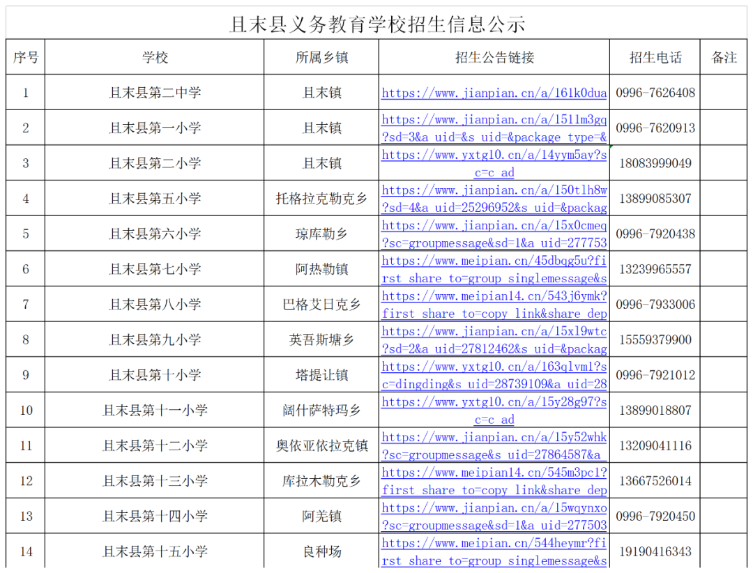Open the meipian link for 且末县第七小学
This screenshot has height=573, width=753.
click(x=494, y=261)
